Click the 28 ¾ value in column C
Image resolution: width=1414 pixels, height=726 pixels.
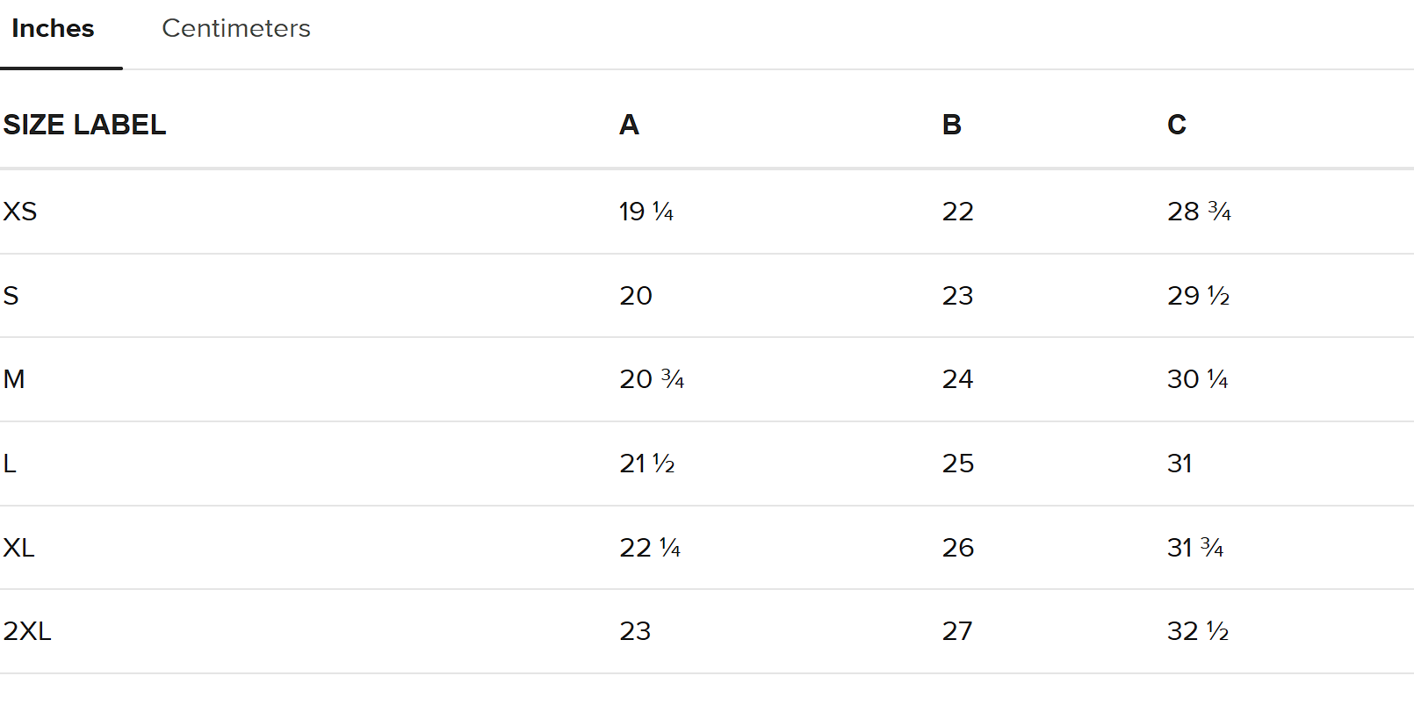coord(1199,212)
